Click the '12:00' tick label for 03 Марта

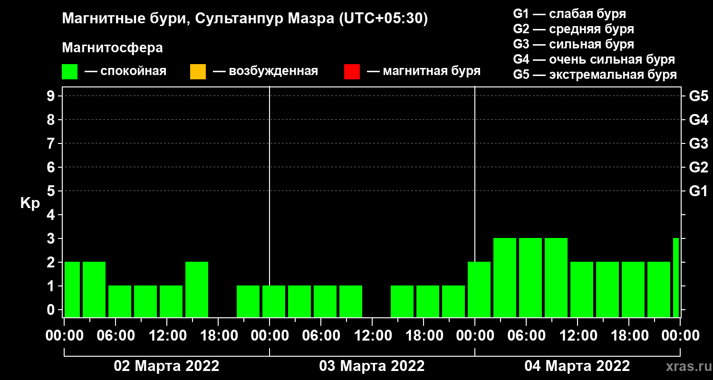[372, 336]
